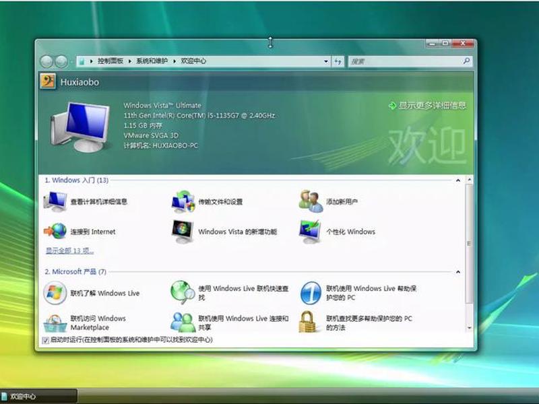The image size is (539, 404).
Task: Click the back navigation arrow button
Action: point(46,61)
